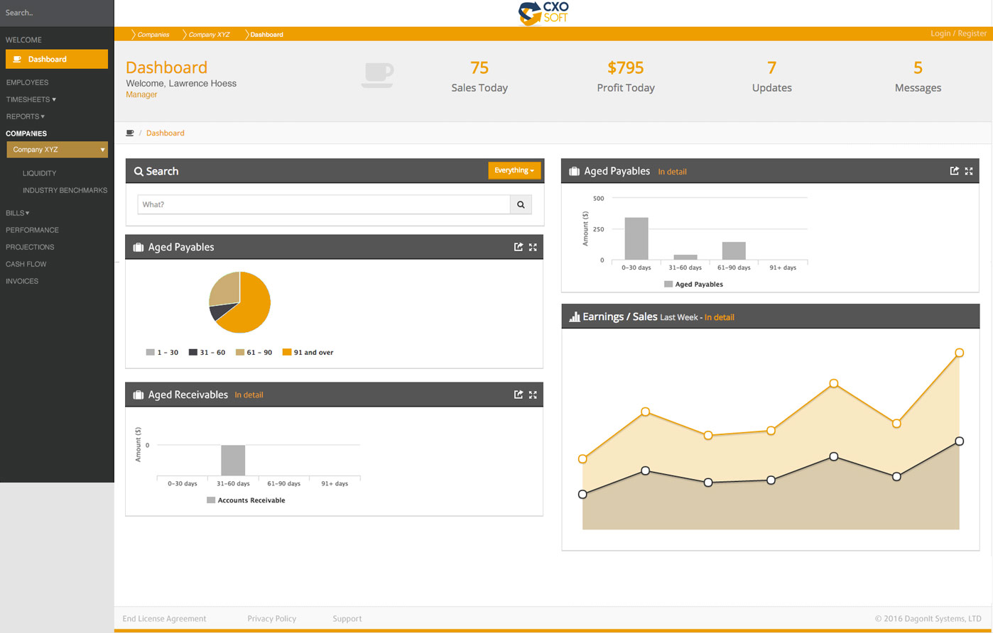Expand left Aged Payables pie panel to fullscreen
Screen dimensions: 993x633
[533, 247]
